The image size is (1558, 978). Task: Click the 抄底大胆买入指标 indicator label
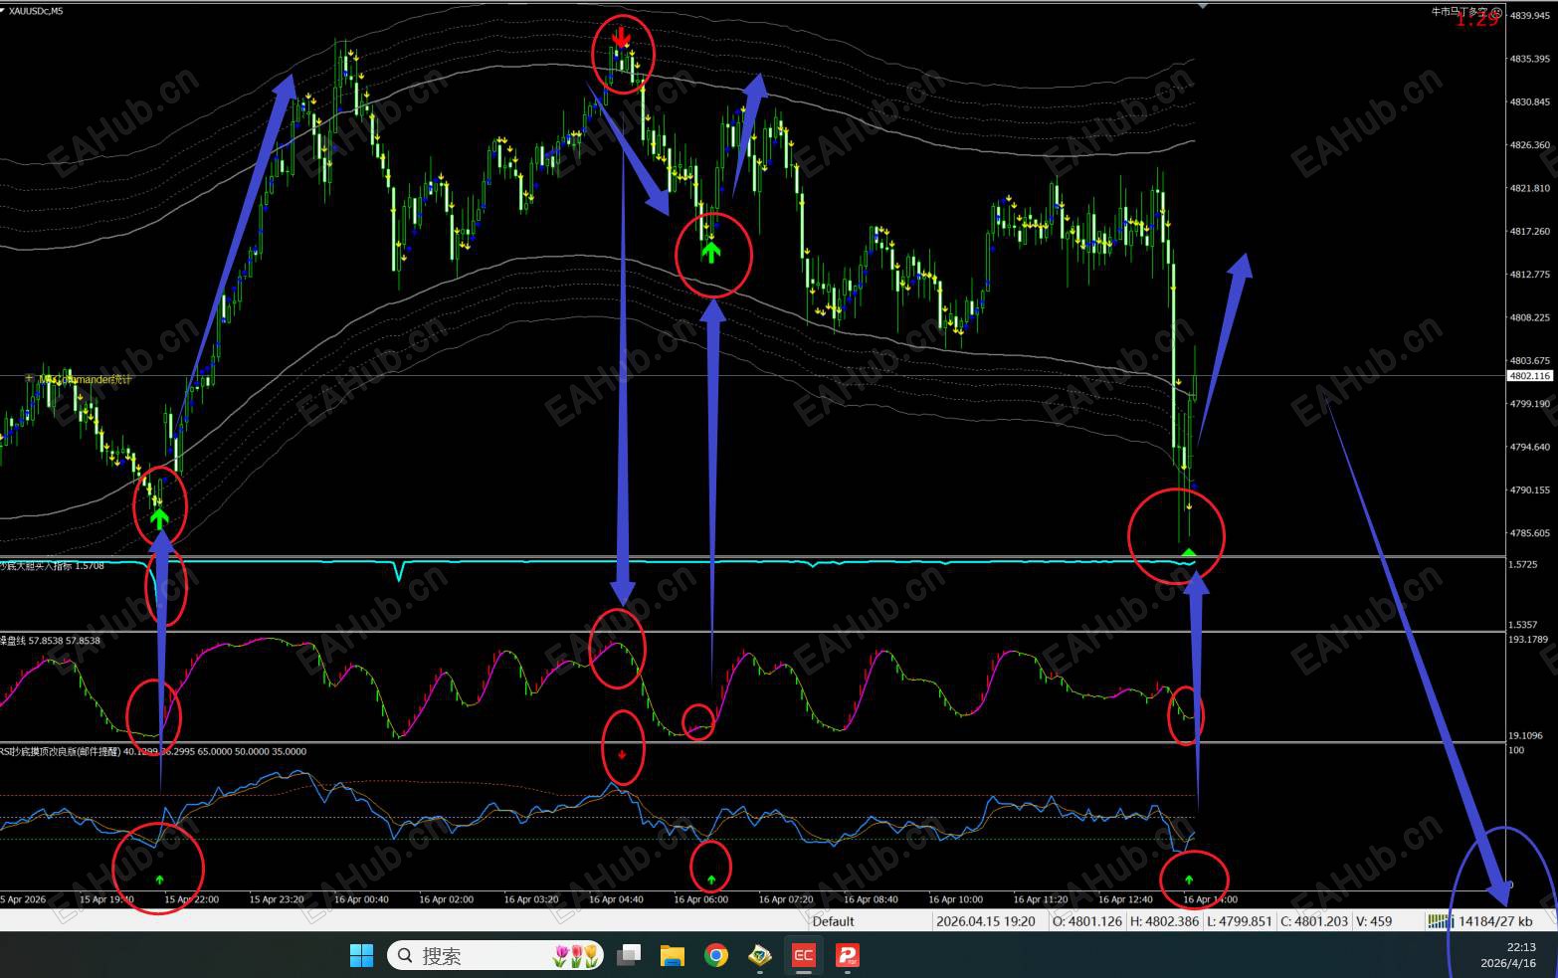pyautogui.click(x=52, y=566)
